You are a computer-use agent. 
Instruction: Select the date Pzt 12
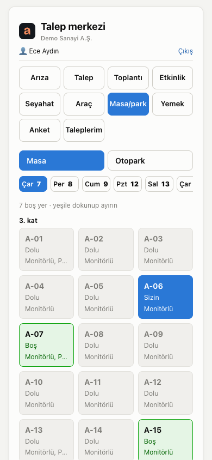128,184
